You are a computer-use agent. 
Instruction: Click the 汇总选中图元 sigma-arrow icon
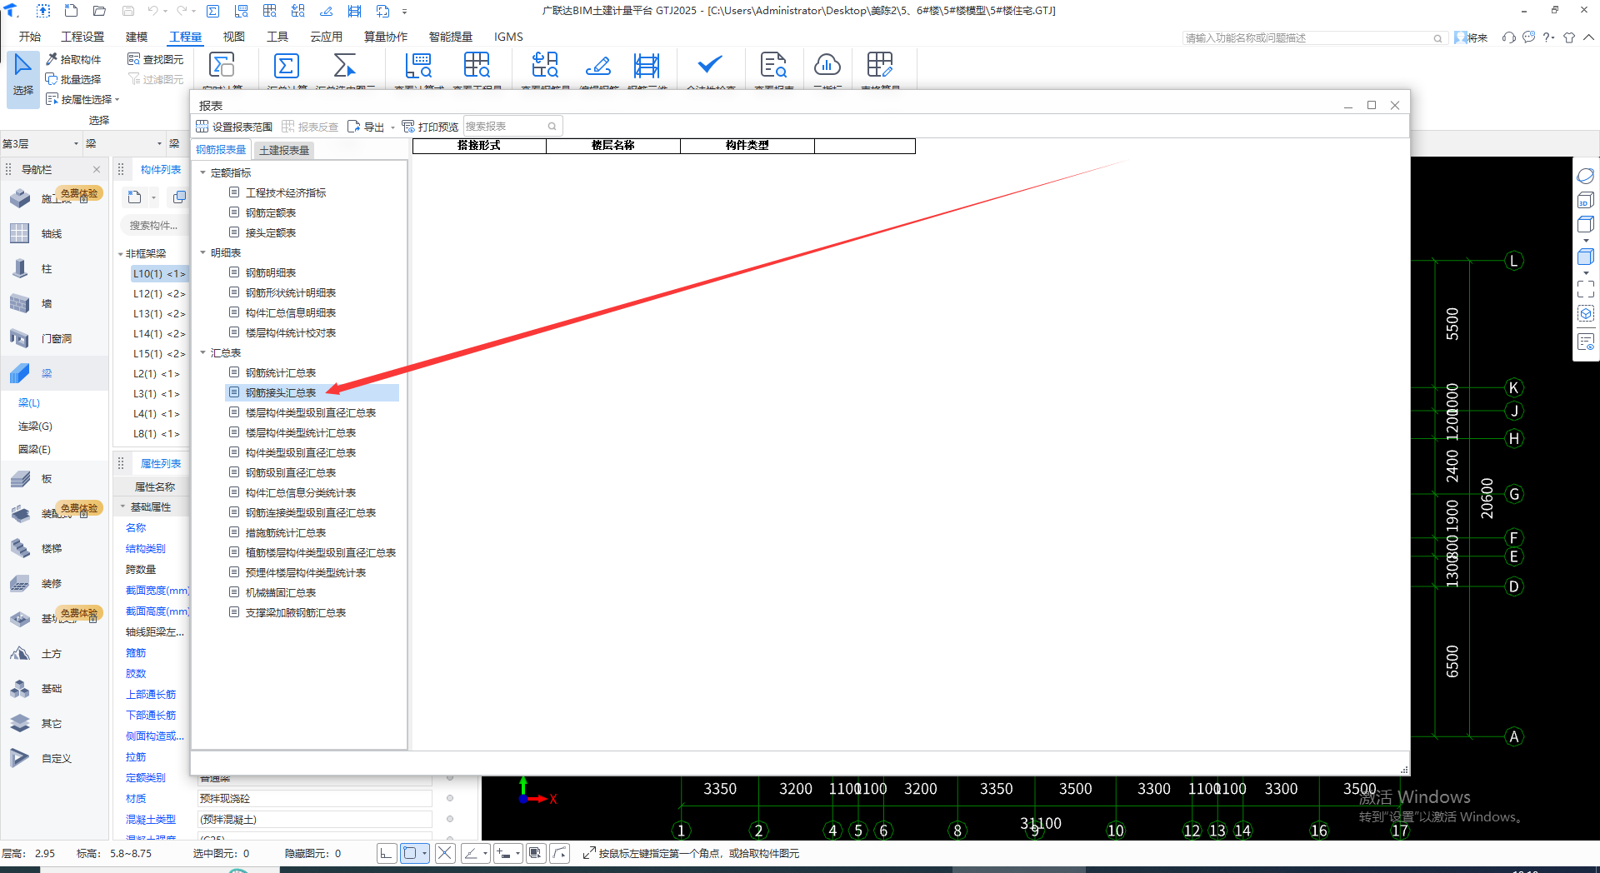coord(344,66)
